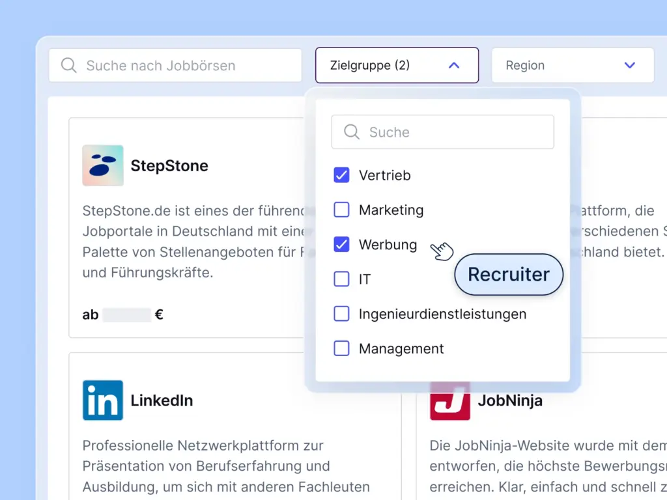Open the Region dropdown

572,65
